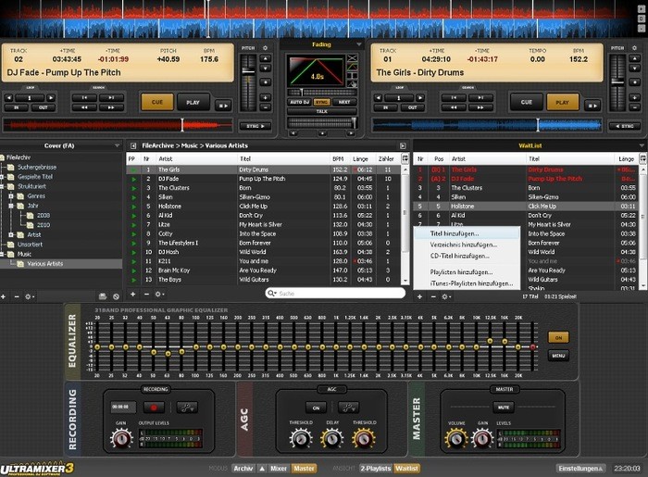Screen dimensions: 648x477
Task: Expand the Artist tree node
Action: click(x=11, y=234)
